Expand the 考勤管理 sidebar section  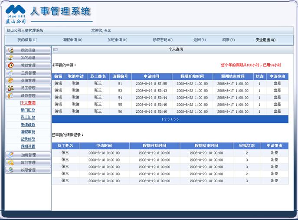(28, 65)
